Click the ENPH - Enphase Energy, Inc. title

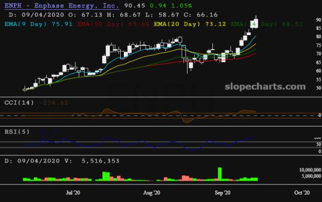coord(61,6)
